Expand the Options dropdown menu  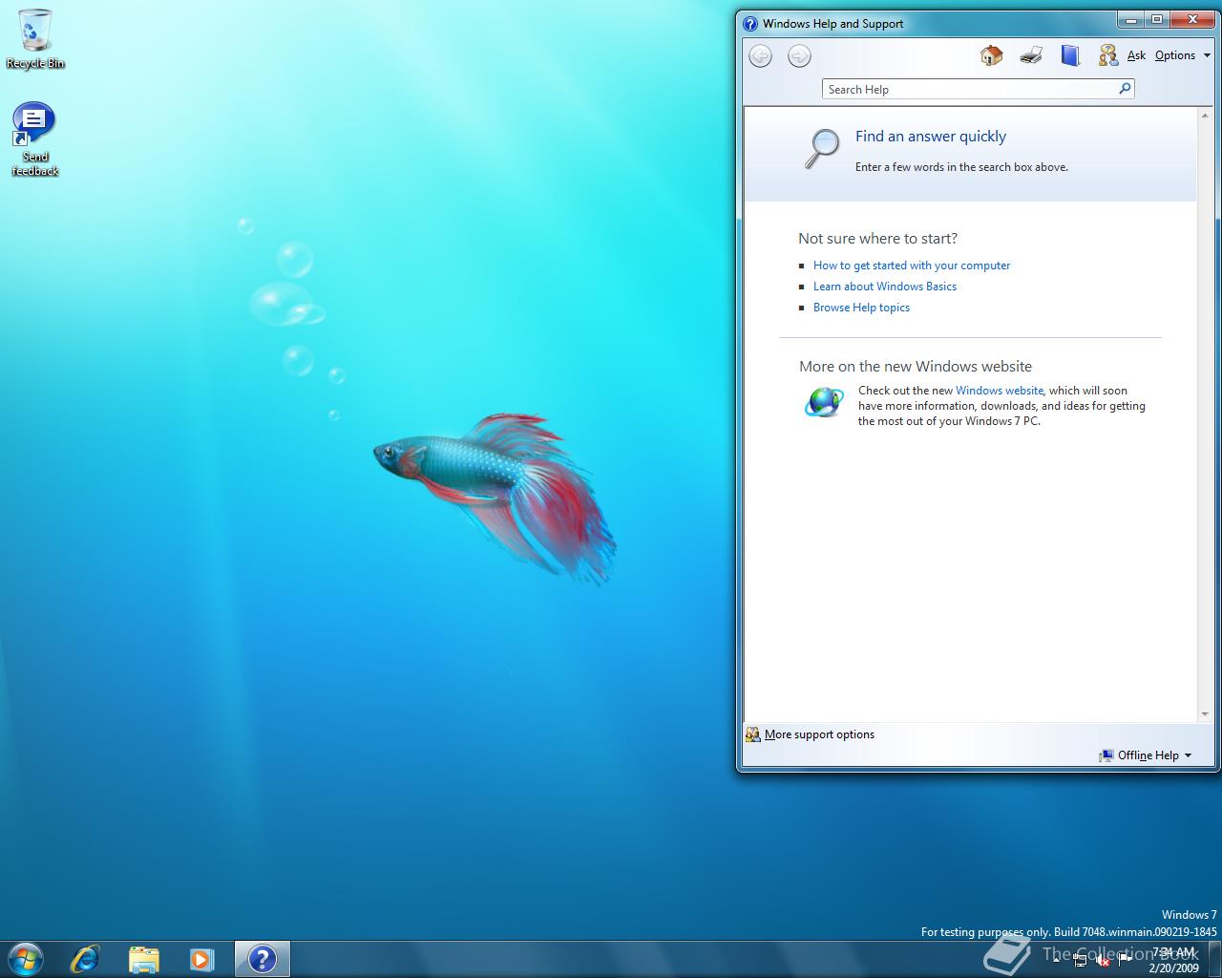coord(1182,55)
